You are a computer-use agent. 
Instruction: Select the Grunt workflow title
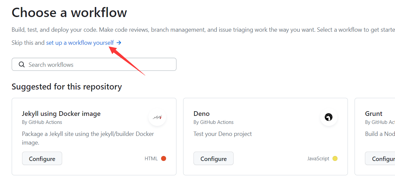pos(374,114)
